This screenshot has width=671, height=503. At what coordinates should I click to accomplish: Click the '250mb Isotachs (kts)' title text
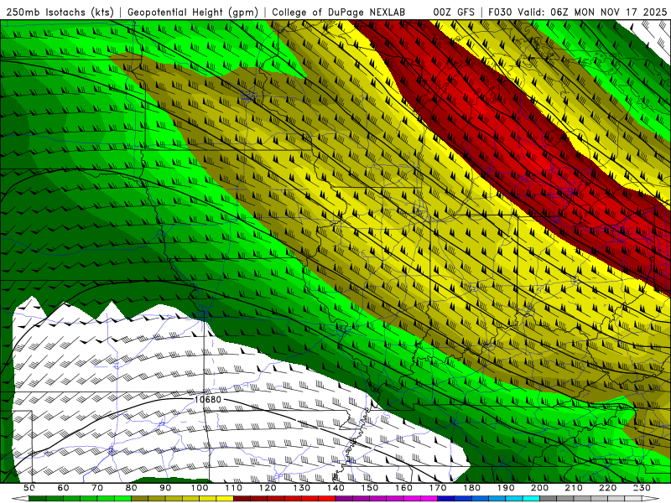tap(60, 12)
